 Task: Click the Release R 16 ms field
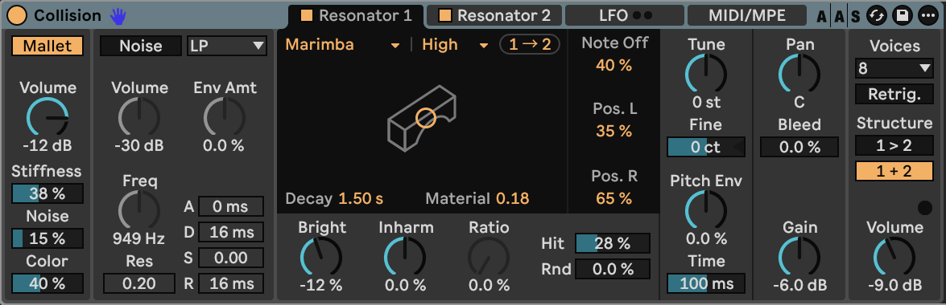click(x=230, y=283)
